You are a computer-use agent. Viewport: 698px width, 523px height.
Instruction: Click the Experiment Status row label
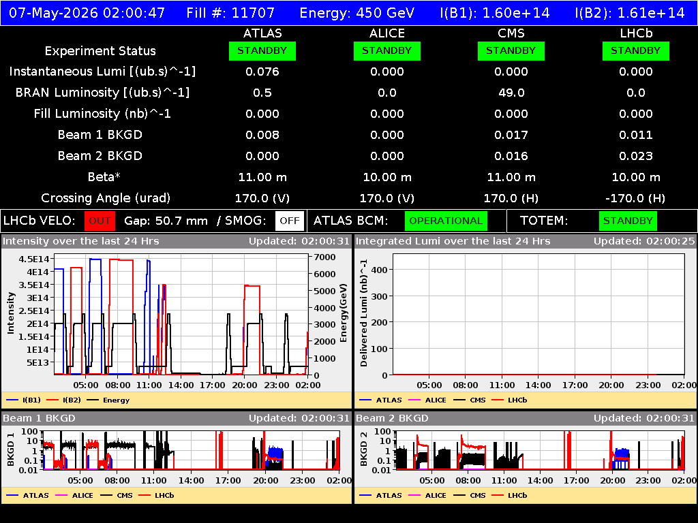click(x=100, y=51)
